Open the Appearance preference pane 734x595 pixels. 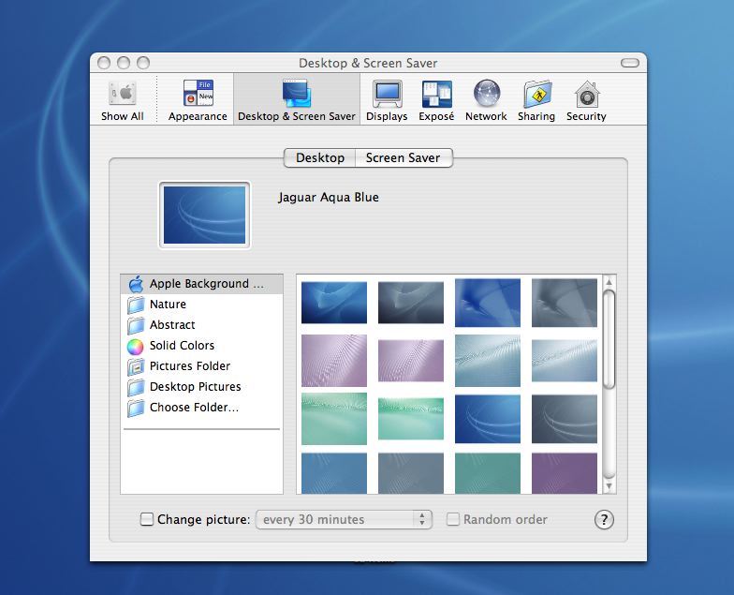pyautogui.click(x=198, y=101)
